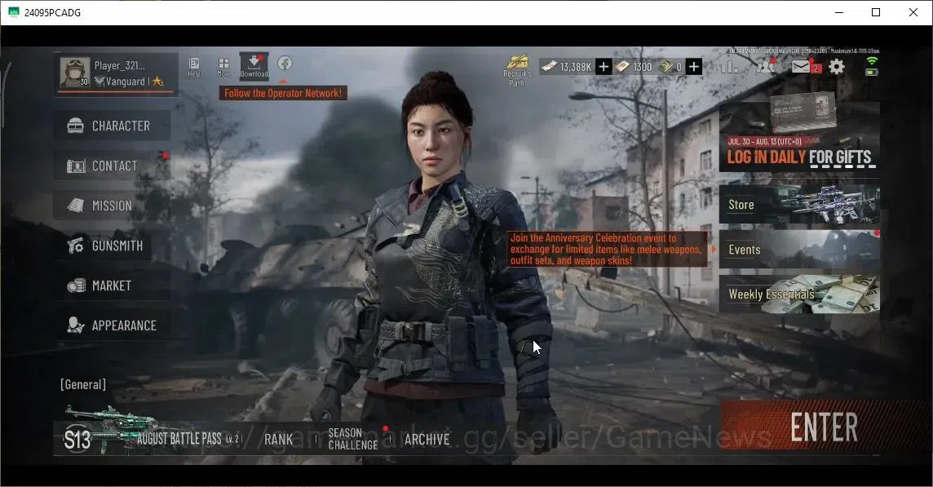The image size is (933, 487).
Task: Open the APPEARANCE menu
Action: tap(112, 325)
